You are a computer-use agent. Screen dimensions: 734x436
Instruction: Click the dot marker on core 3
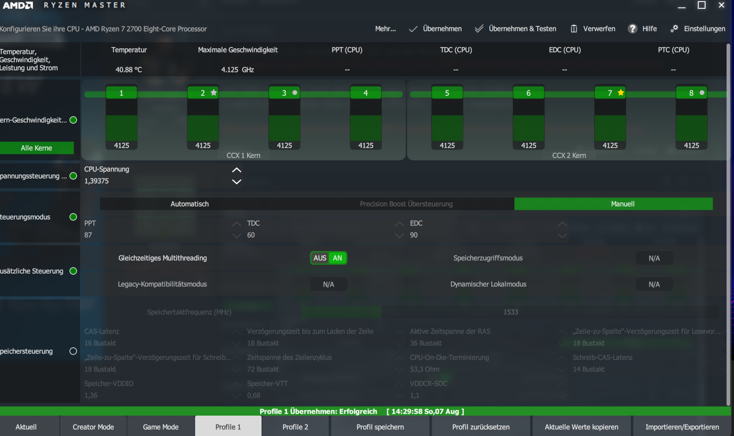point(295,92)
